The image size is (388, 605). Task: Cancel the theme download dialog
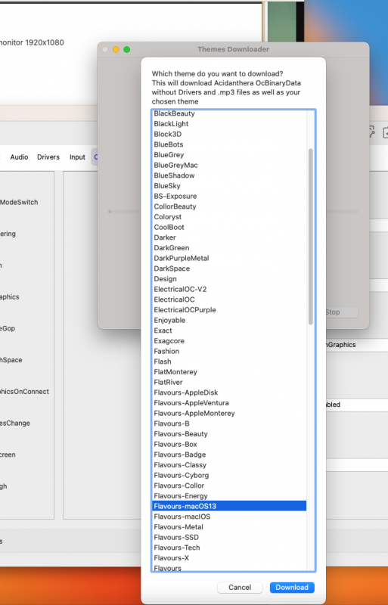tap(240, 588)
